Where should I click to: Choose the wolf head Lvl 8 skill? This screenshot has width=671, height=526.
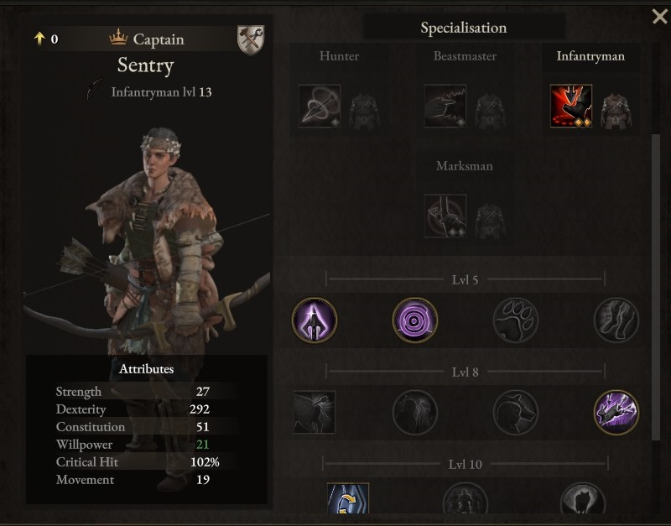click(x=516, y=413)
